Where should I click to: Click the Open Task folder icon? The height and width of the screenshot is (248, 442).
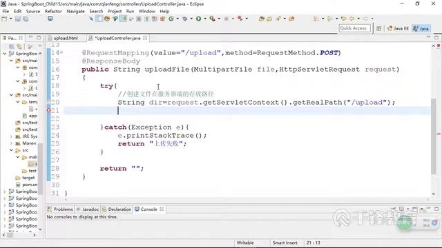tap(269, 19)
